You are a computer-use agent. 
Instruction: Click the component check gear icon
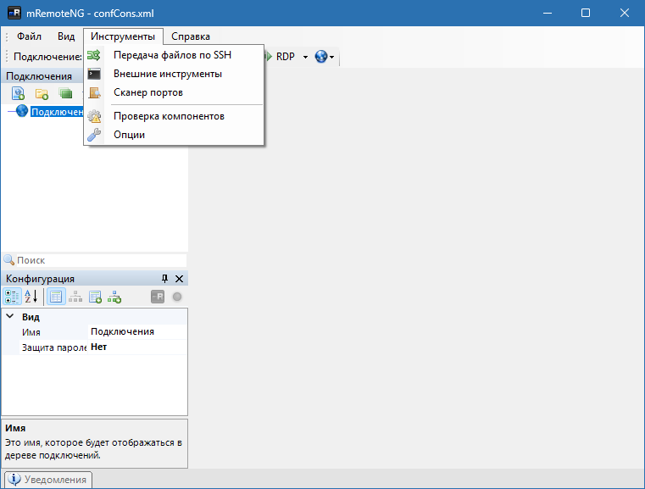94,116
